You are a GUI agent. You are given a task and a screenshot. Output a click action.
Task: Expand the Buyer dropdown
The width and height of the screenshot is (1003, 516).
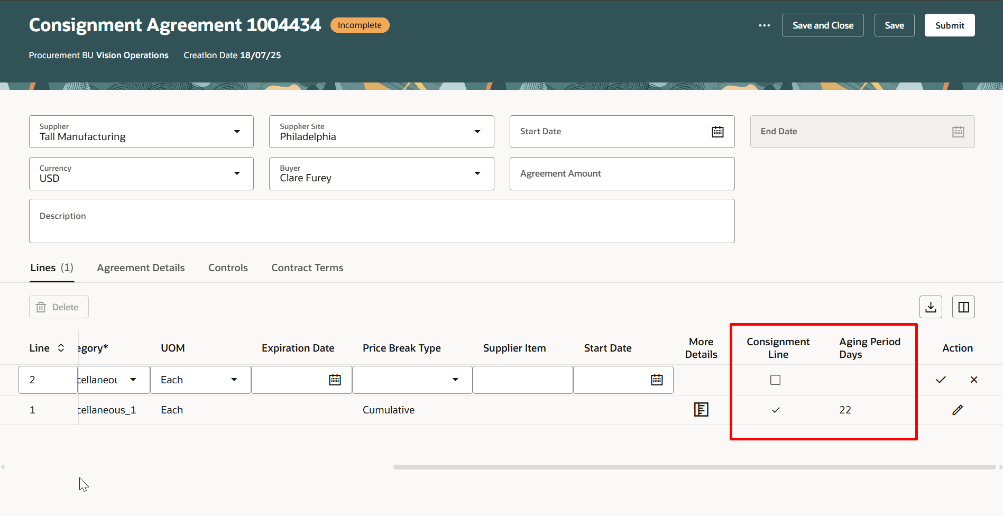tap(477, 173)
